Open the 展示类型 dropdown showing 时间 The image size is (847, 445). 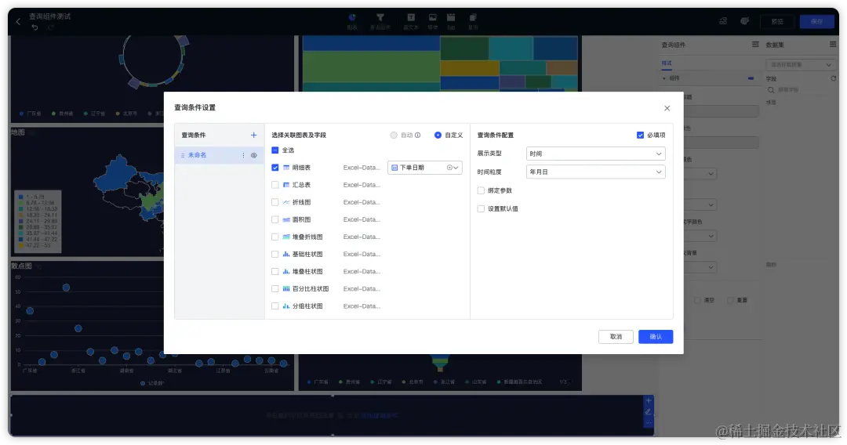point(595,154)
